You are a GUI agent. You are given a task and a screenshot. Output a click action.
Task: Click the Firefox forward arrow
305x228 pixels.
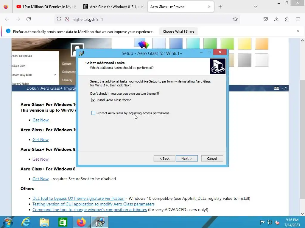coord(18,19)
